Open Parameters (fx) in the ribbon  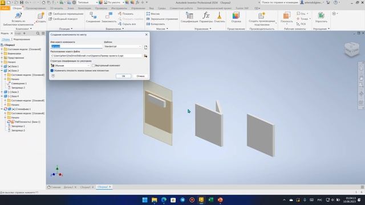206,17
